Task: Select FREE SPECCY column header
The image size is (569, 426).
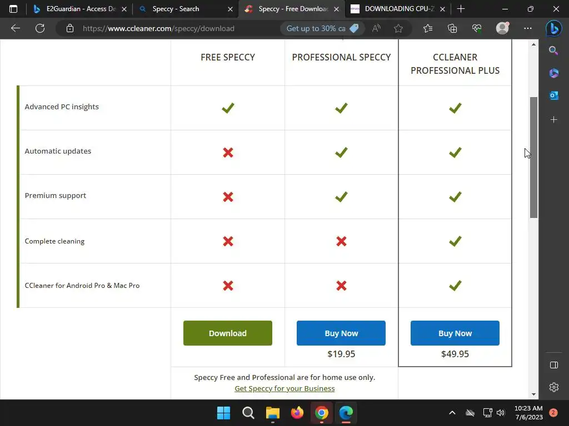Action: (x=228, y=57)
